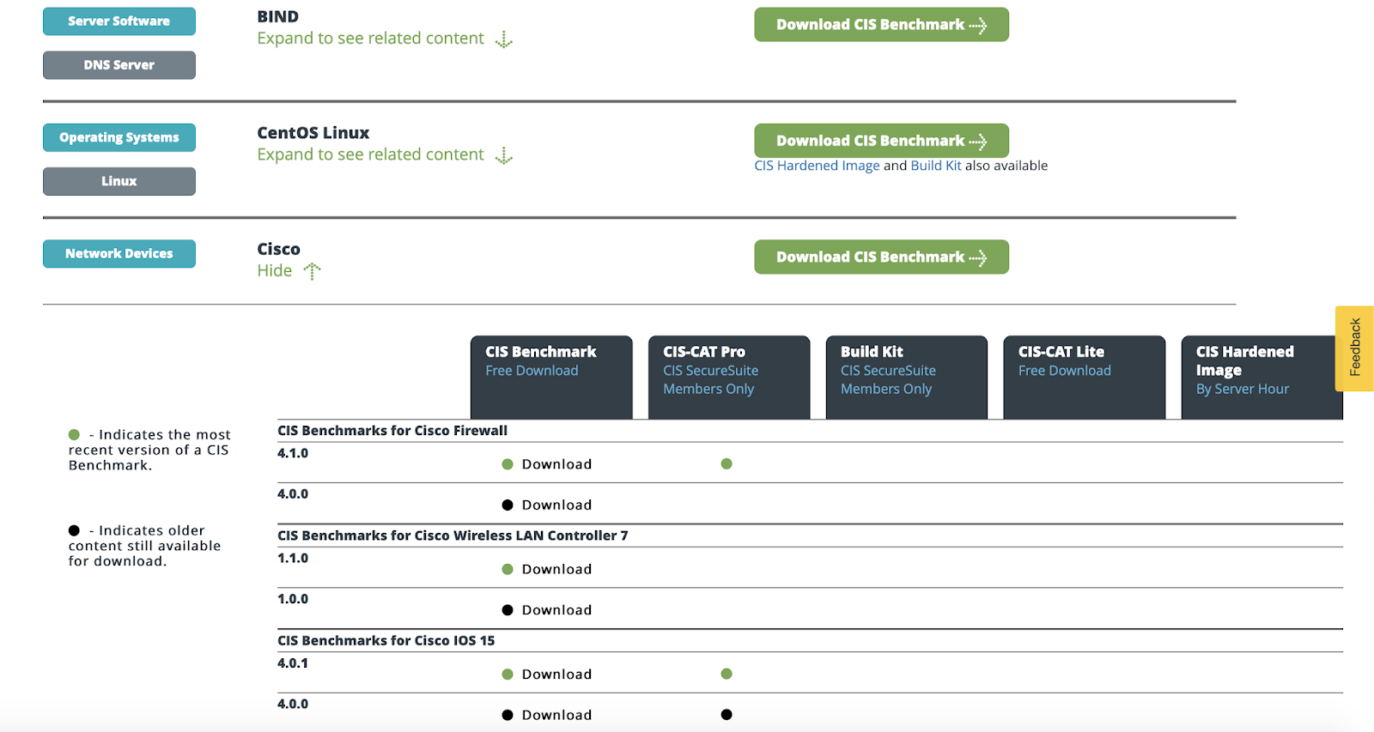The image size is (1374, 732).
Task: Click the green dot for Cisco IOS 15 4.0.1 Download
Action: pyautogui.click(x=508, y=675)
